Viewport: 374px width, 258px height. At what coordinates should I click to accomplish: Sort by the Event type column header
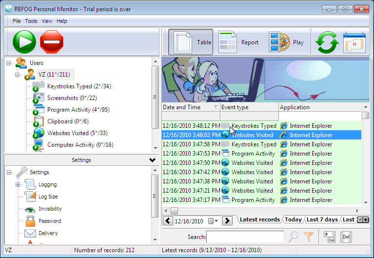click(x=249, y=107)
